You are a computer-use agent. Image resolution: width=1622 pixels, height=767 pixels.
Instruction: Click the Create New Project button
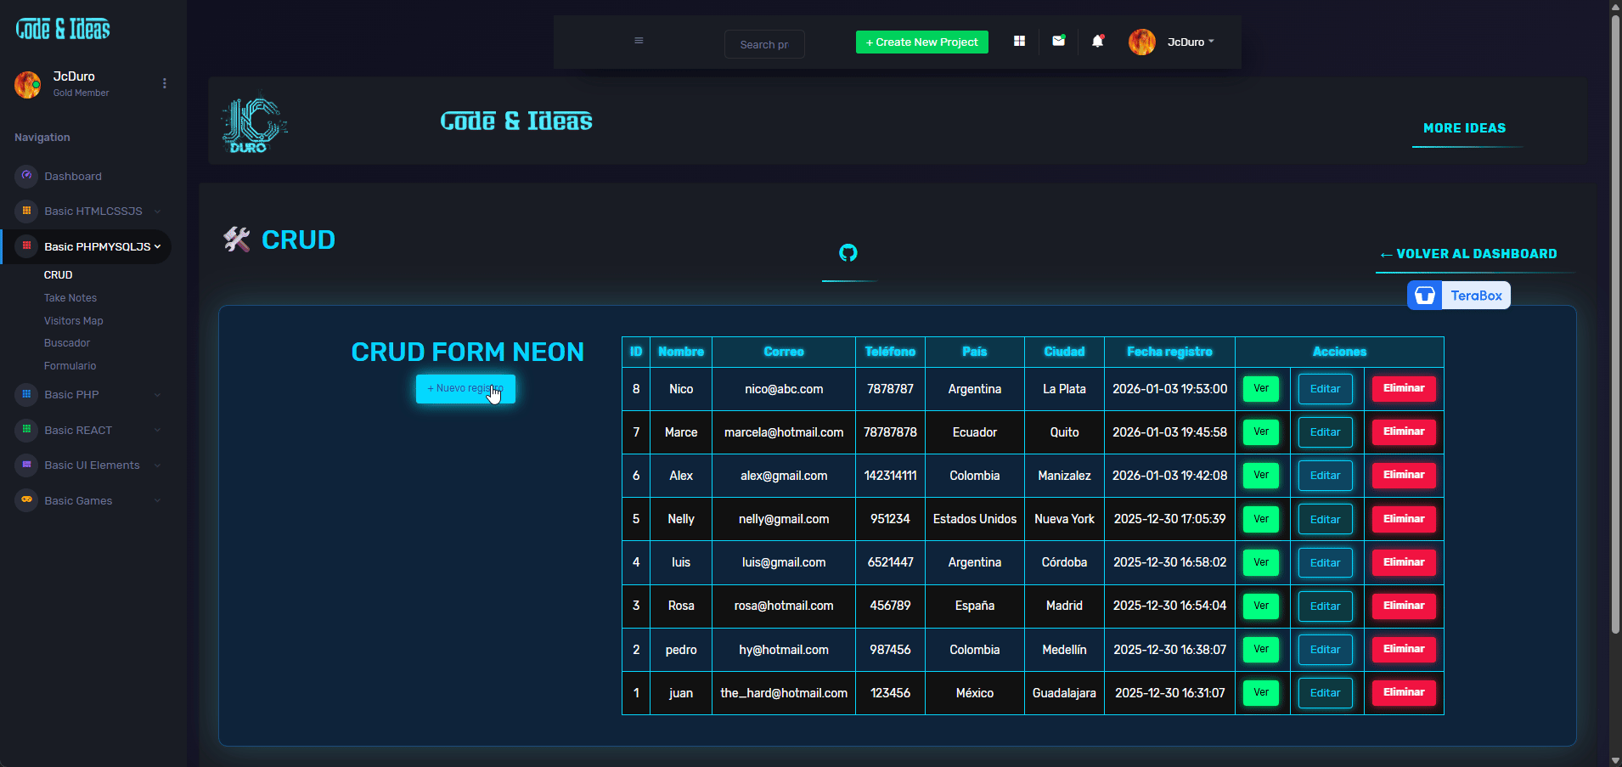[921, 42]
